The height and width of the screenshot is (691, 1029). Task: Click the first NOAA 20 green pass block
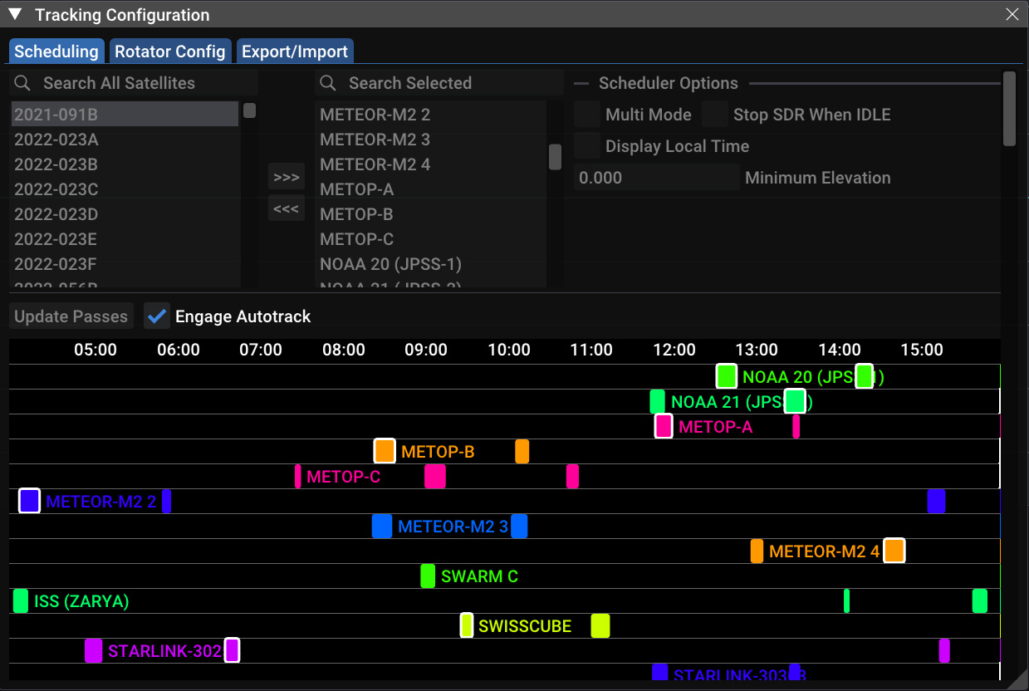727,376
